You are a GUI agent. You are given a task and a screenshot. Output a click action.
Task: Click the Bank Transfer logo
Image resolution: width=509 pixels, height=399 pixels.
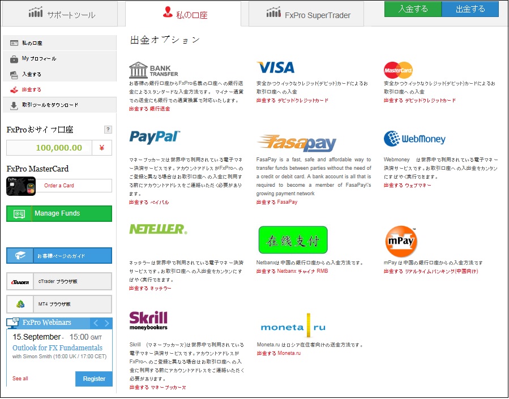point(153,70)
